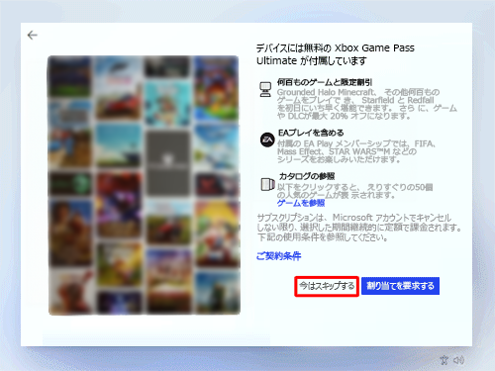The width and height of the screenshot is (495, 371).
Task: Click the サブスクリプション billing notice paragraph
Action: (359, 228)
